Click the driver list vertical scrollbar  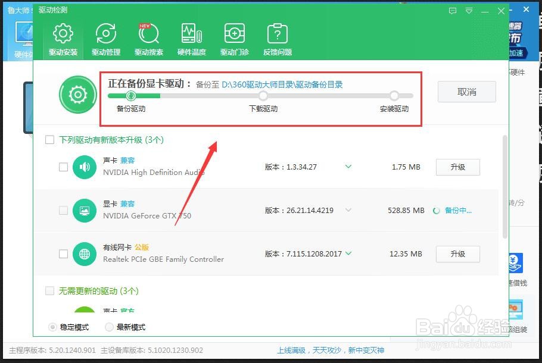[505, 187]
